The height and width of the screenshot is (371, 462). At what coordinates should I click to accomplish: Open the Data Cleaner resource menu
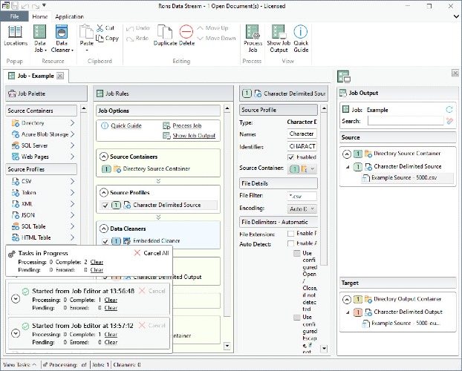tap(62, 39)
